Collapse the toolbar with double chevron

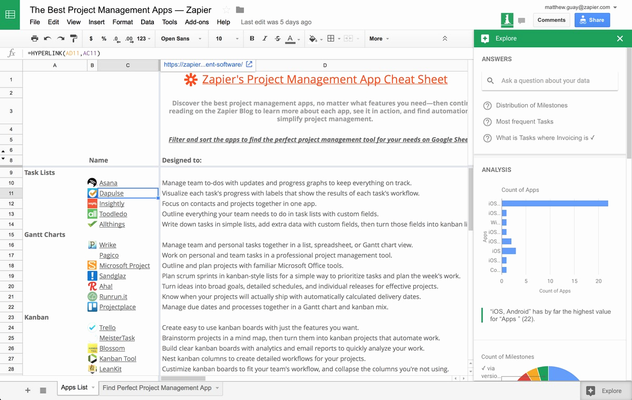click(445, 38)
